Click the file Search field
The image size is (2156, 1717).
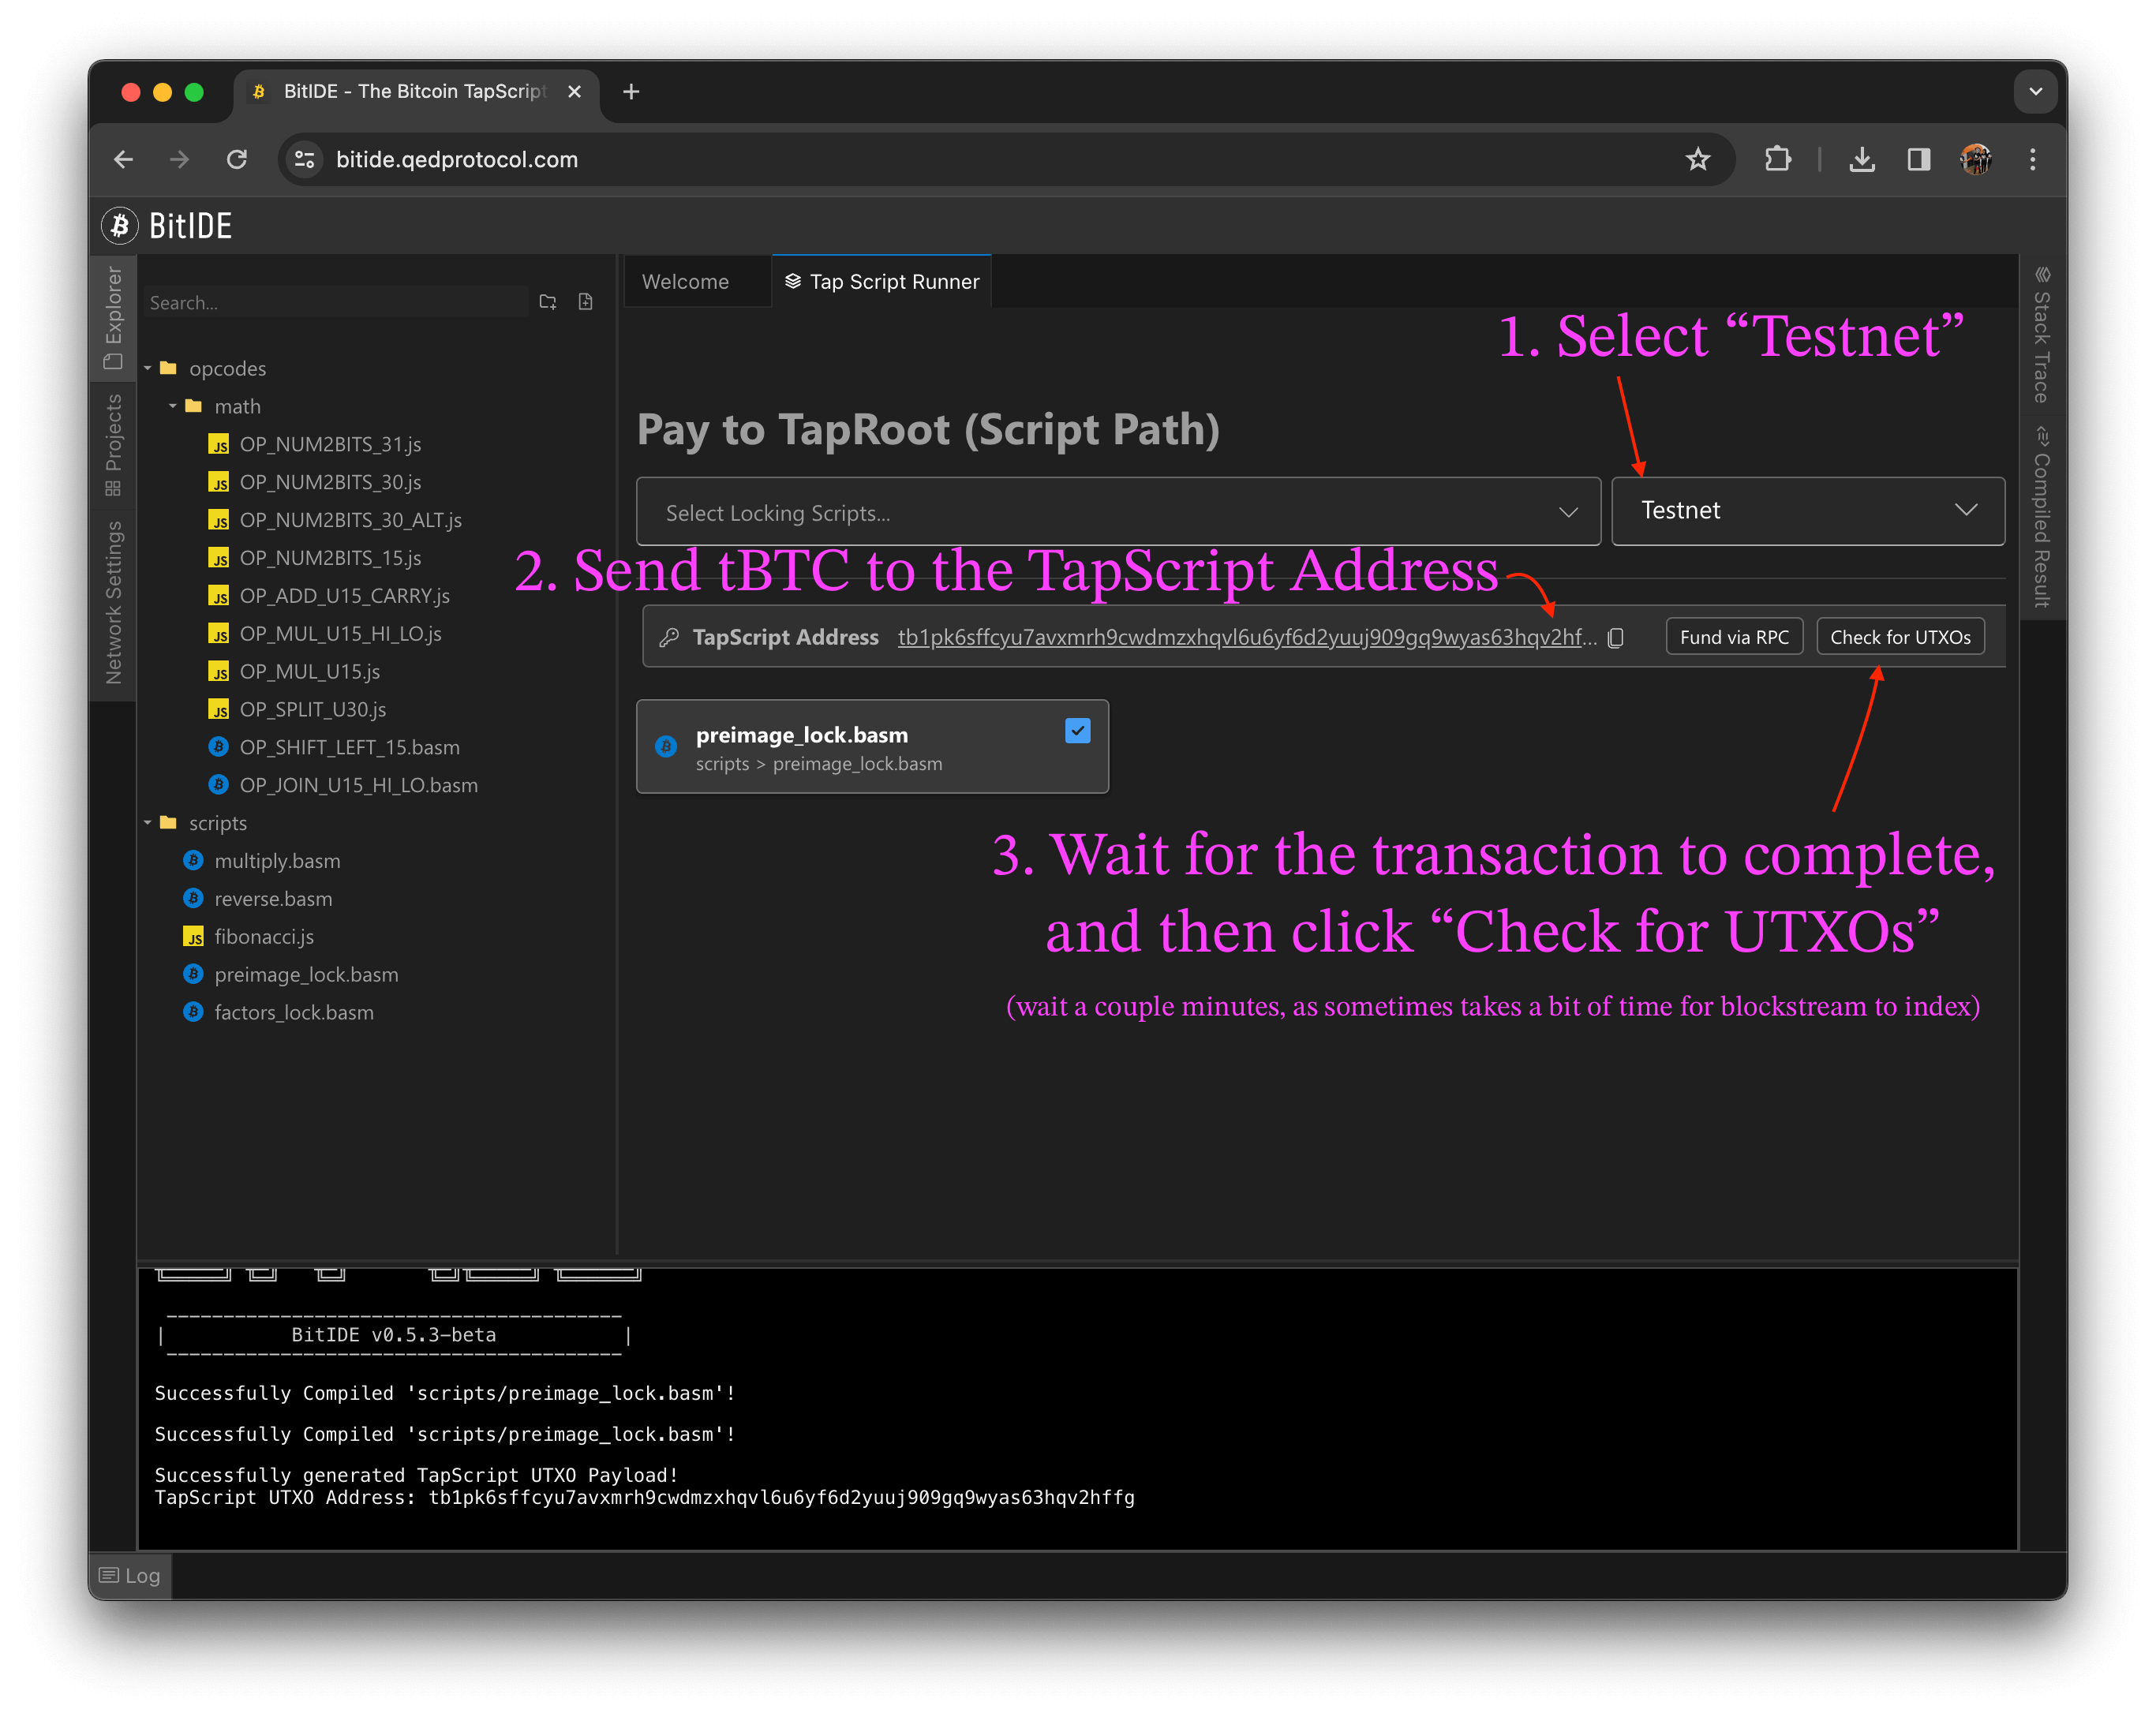tap(336, 302)
